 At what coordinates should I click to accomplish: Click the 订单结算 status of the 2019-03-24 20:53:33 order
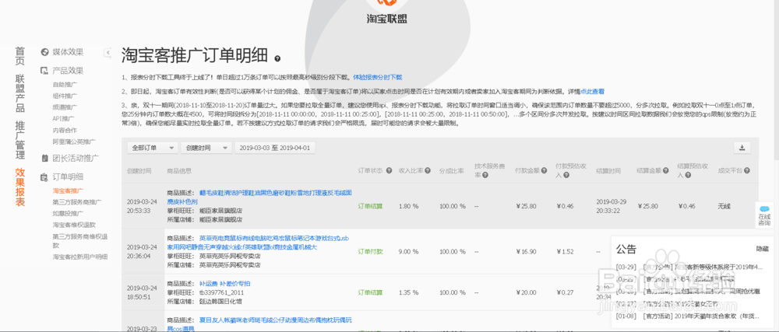click(x=371, y=206)
